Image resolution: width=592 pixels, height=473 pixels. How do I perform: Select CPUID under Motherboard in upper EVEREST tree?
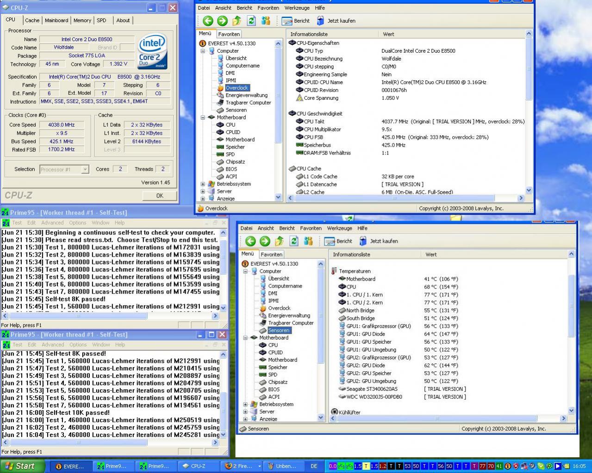[233, 132]
